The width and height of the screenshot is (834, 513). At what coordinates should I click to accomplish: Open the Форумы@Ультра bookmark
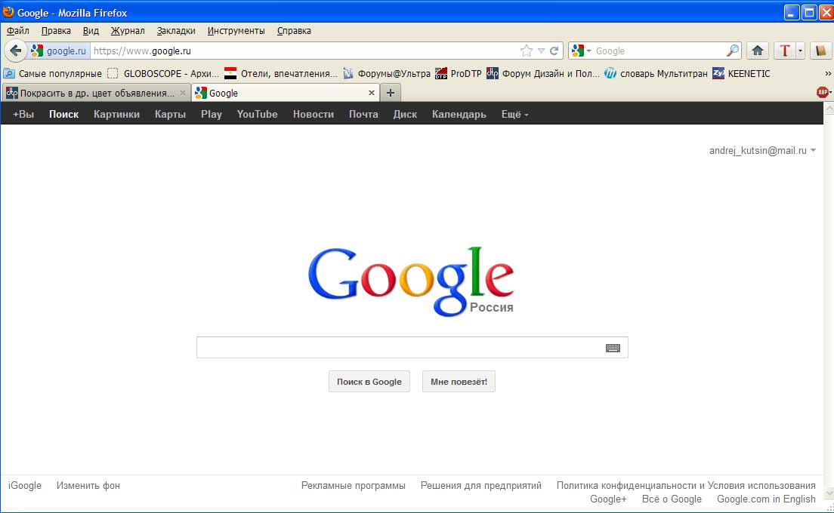click(x=387, y=74)
